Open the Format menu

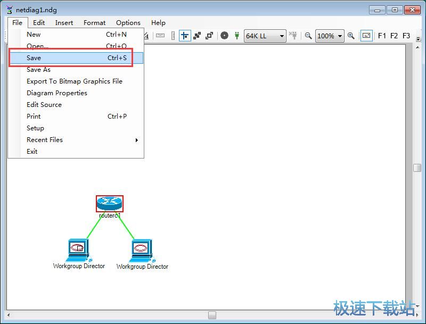pos(94,22)
